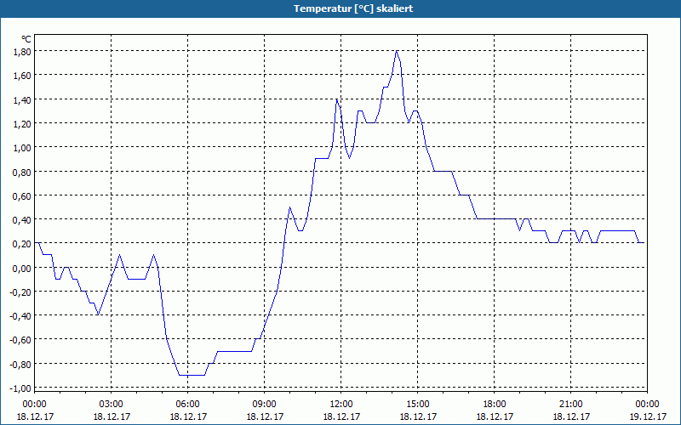
Task: Click the -0,20 y-axis label
Action: click(21, 292)
